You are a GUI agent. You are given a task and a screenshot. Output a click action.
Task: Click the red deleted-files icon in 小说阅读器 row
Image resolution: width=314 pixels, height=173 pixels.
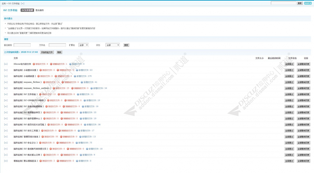tap(56, 76)
